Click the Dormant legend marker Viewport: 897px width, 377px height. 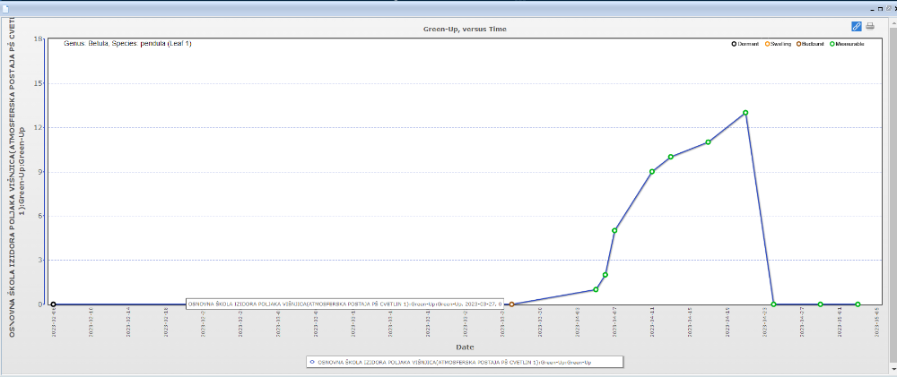pos(734,44)
